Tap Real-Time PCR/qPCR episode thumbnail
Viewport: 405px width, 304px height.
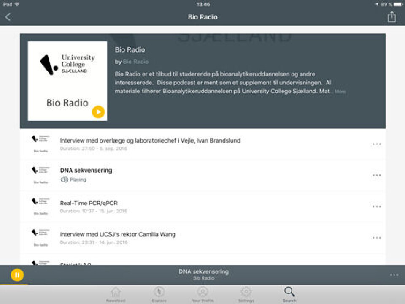point(40,206)
